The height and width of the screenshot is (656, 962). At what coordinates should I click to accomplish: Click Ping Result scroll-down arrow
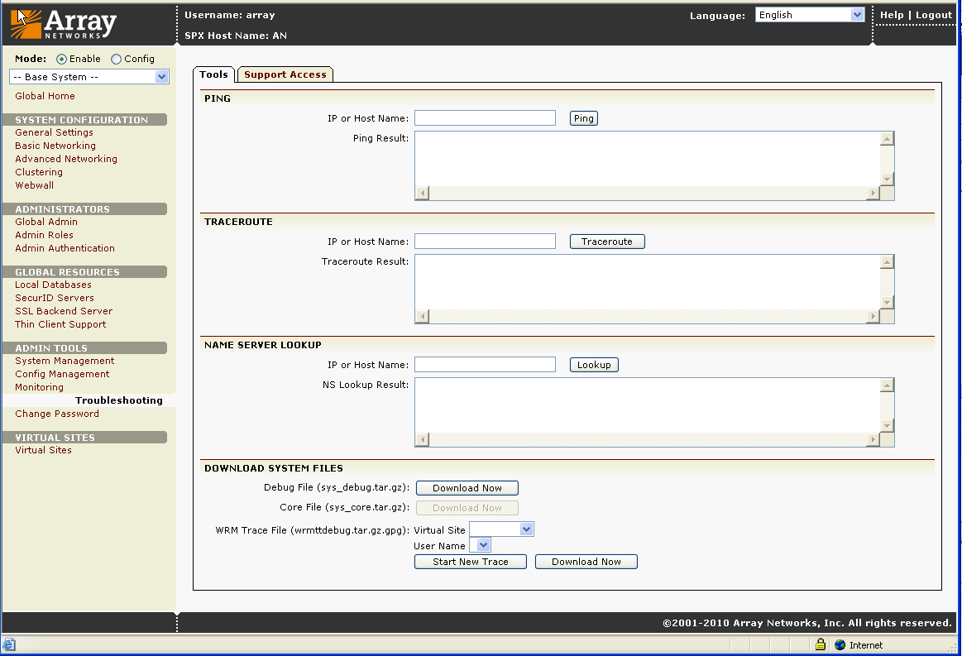[x=887, y=179]
